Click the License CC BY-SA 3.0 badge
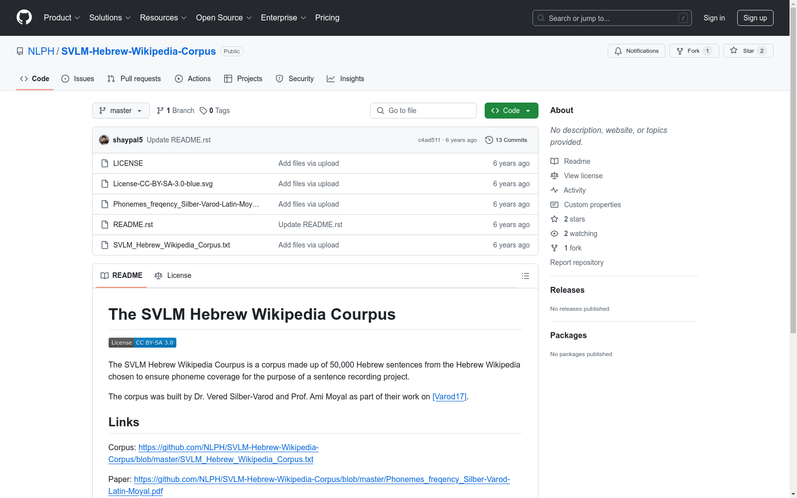 pyautogui.click(x=142, y=343)
